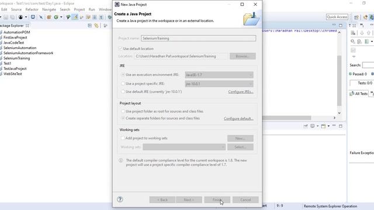Click the Open Type toolbar icon
This screenshot has height=210, width=374.
coord(68,17)
